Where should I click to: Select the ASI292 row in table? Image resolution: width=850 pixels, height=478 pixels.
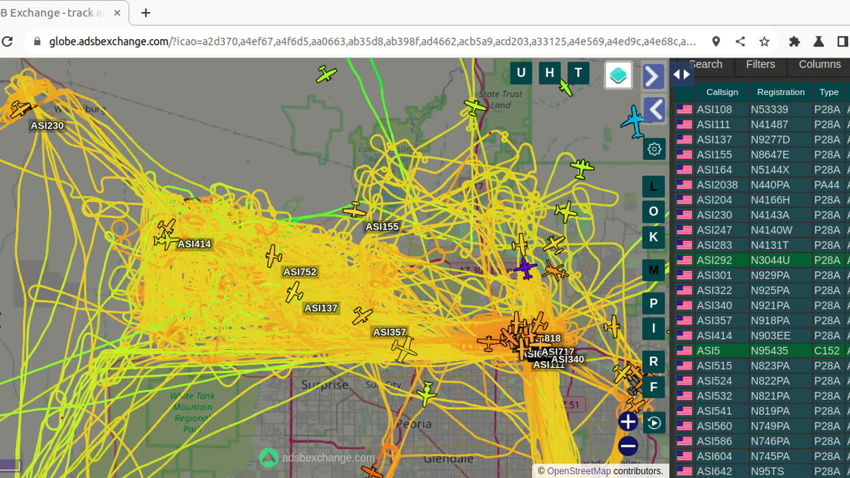point(762,260)
